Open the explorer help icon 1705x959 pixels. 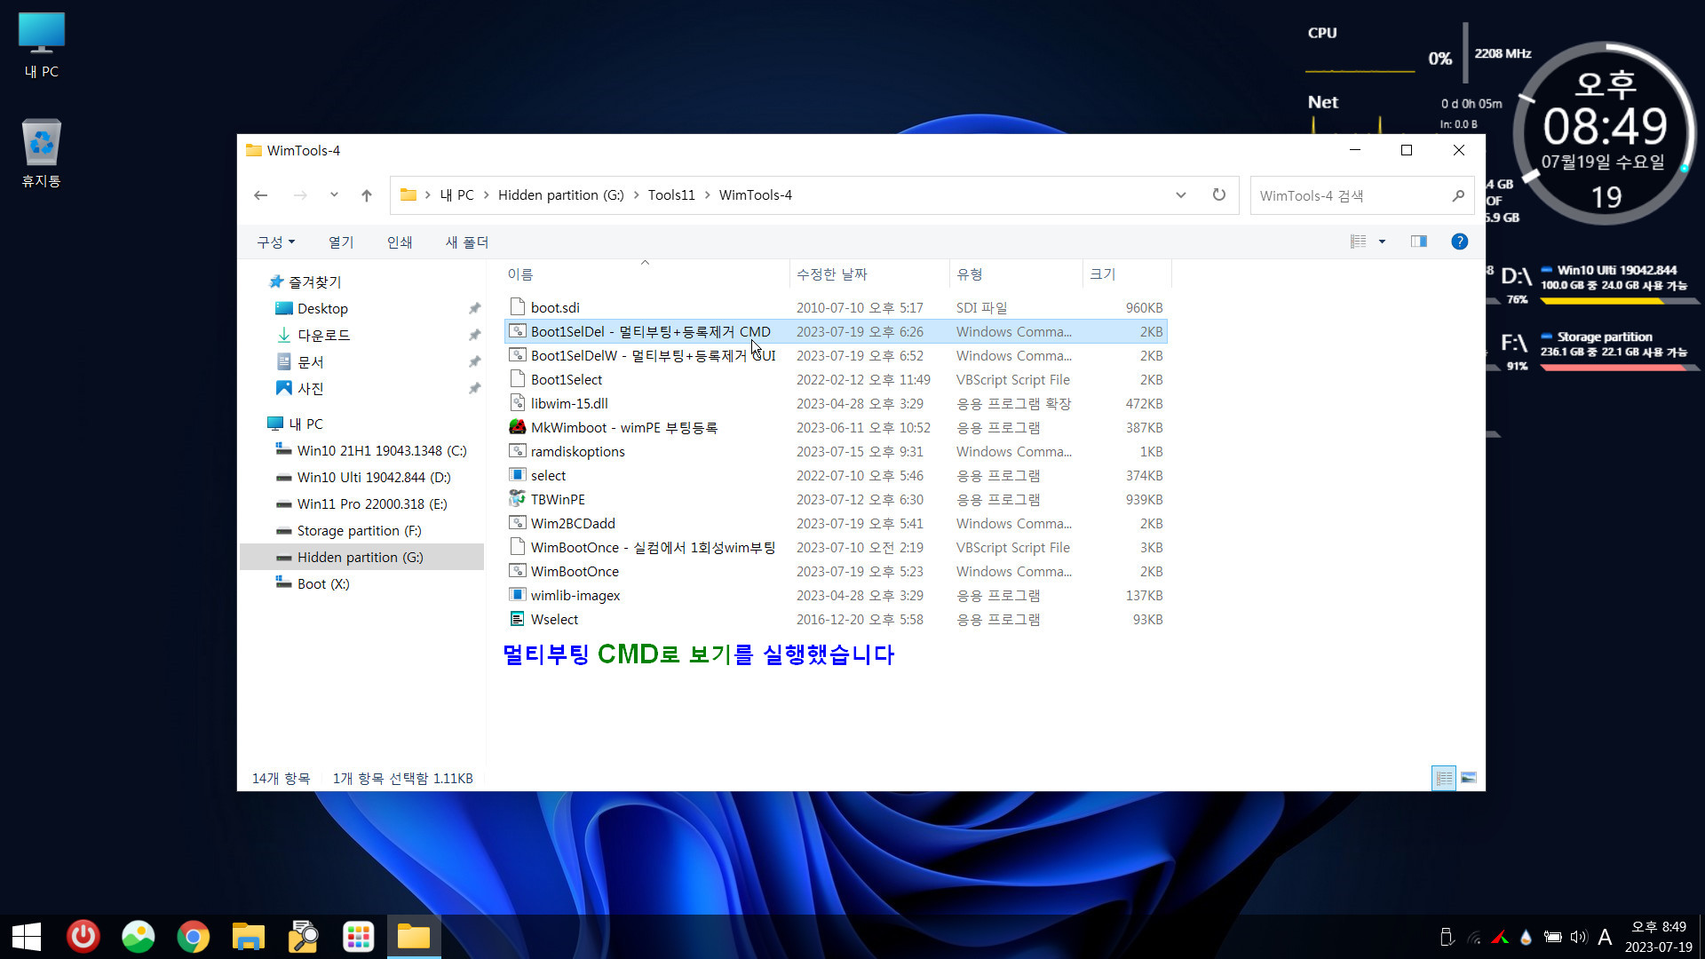(x=1459, y=242)
